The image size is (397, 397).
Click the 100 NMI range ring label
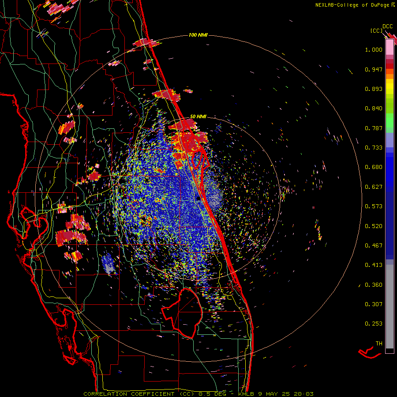(198, 35)
